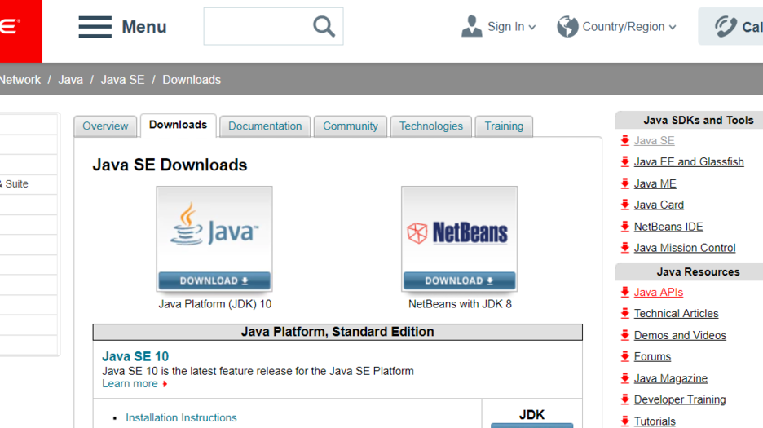This screenshot has width=763, height=428.
Task: Open the Community tab
Action: pos(351,126)
